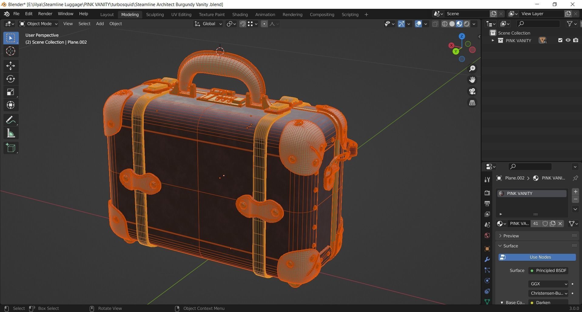Open the Tool properties tab
582x312 pixels.
pos(487,179)
